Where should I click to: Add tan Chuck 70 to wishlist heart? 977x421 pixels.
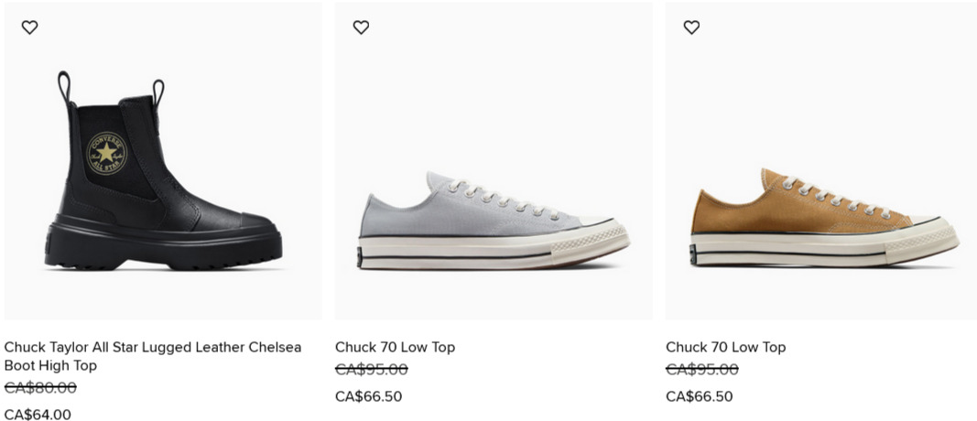(691, 27)
